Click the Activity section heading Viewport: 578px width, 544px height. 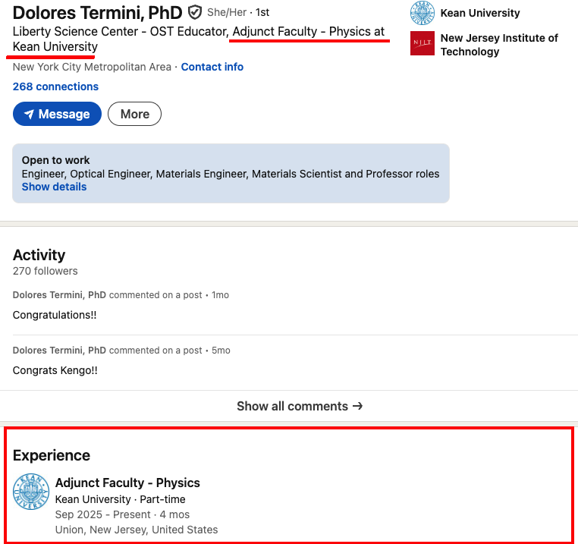click(x=39, y=255)
